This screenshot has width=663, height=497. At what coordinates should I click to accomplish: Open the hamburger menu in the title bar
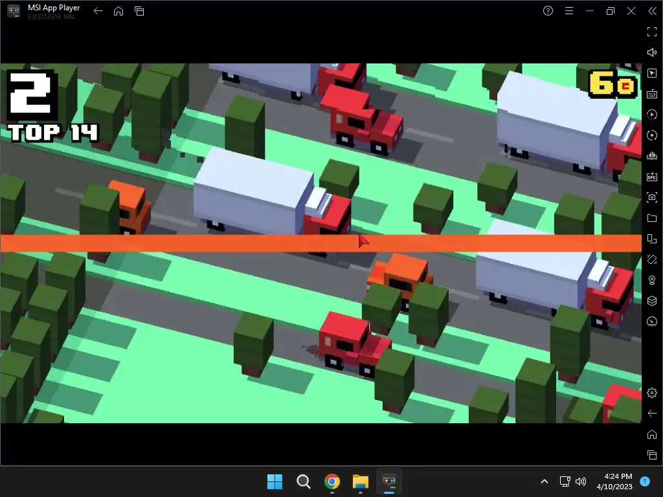point(569,11)
